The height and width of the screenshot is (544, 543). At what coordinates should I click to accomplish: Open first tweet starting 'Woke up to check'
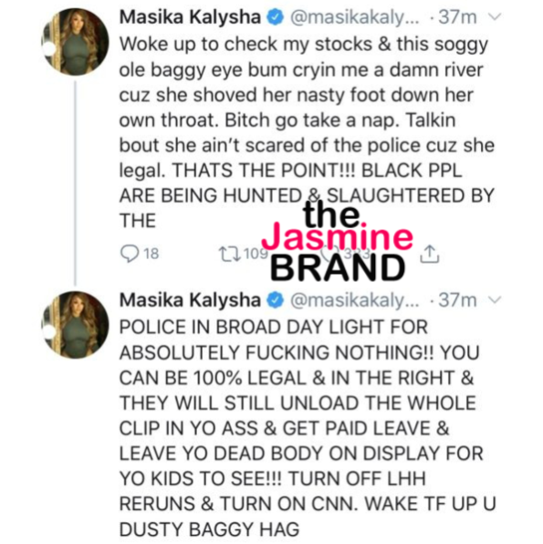point(307,132)
